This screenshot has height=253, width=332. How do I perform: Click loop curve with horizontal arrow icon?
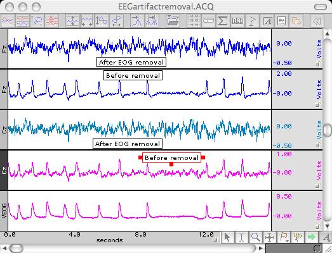pyautogui.click(x=116, y=21)
